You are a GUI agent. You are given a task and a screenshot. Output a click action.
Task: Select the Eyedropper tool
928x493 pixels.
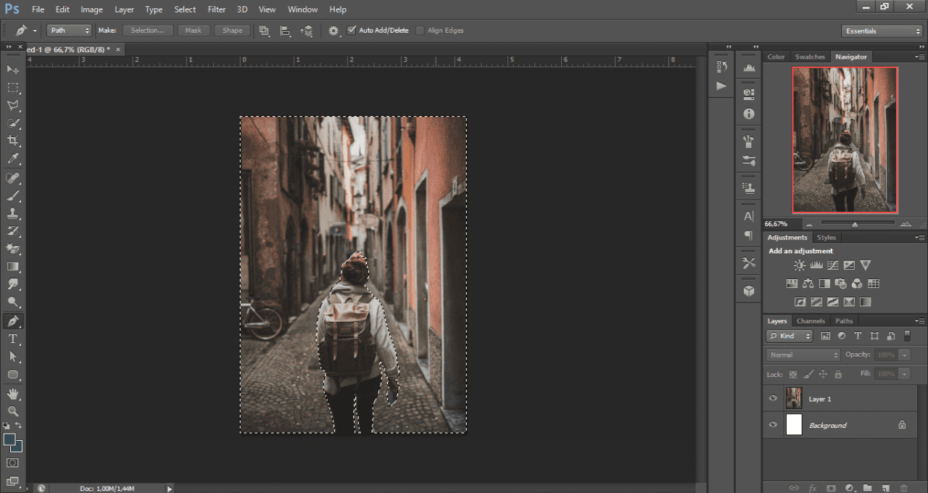pyautogui.click(x=13, y=159)
